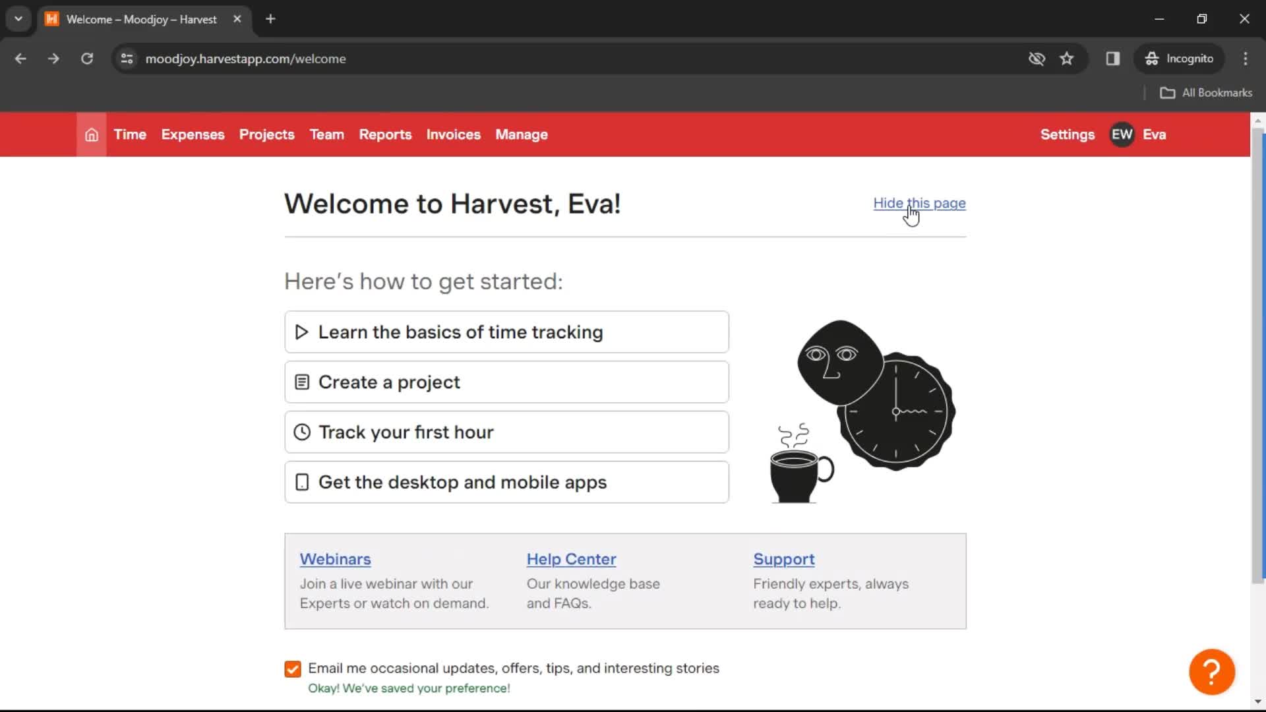
Task: Click the Webinars resource button
Action: tap(336, 559)
